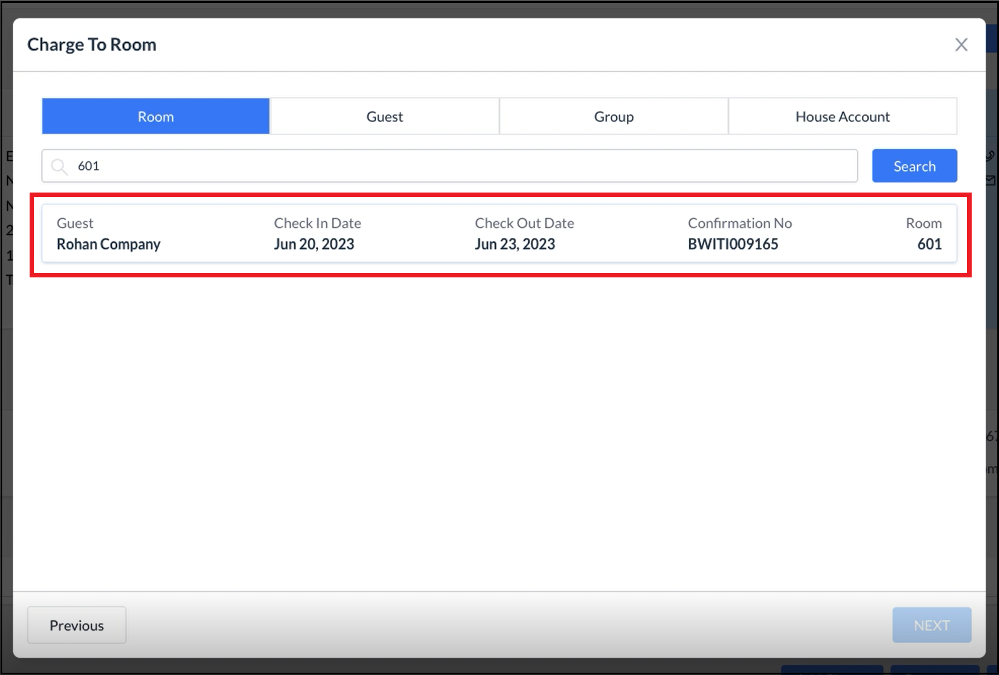
Task: Click the Check In Date Jun 20, 2023
Action: [x=314, y=244]
